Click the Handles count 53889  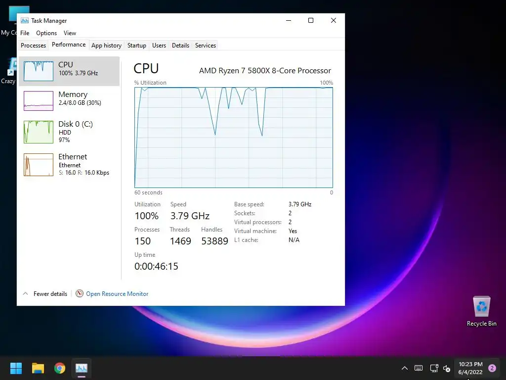point(214,241)
